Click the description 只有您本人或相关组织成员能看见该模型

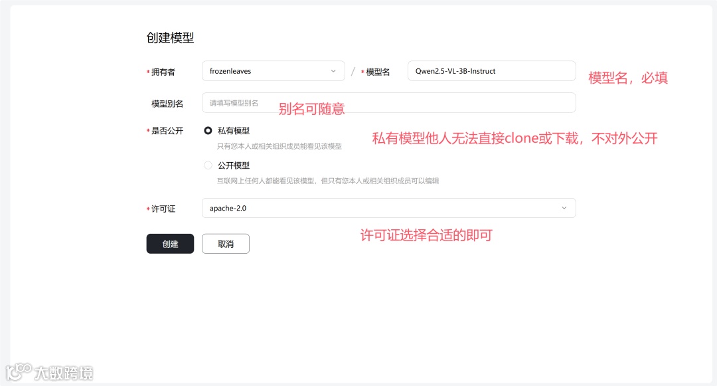(279, 146)
